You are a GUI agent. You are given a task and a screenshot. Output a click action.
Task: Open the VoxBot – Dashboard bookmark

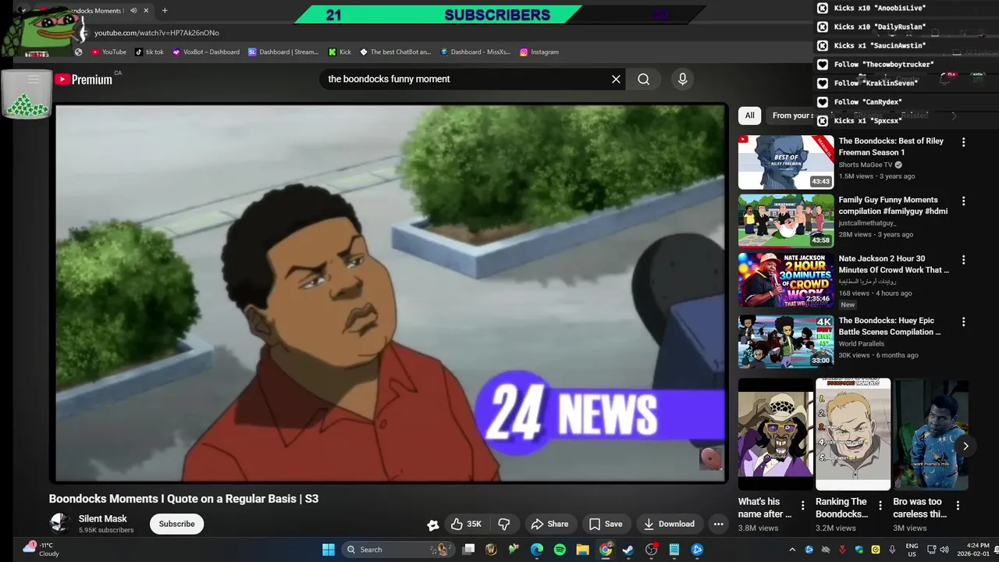click(206, 52)
